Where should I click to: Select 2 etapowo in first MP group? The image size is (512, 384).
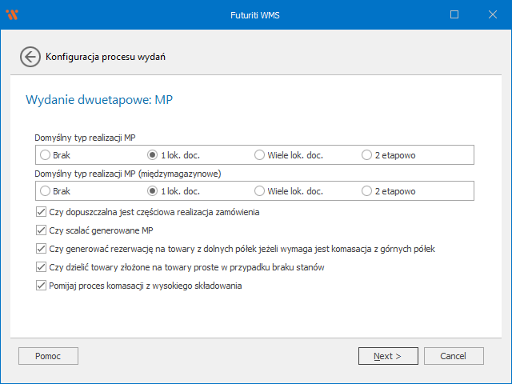click(367, 154)
